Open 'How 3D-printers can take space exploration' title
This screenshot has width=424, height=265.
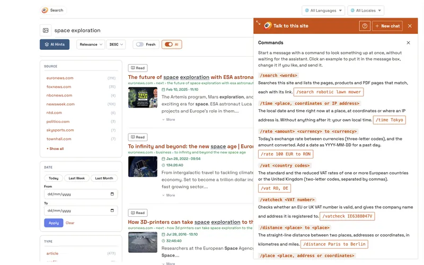point(191,222)
